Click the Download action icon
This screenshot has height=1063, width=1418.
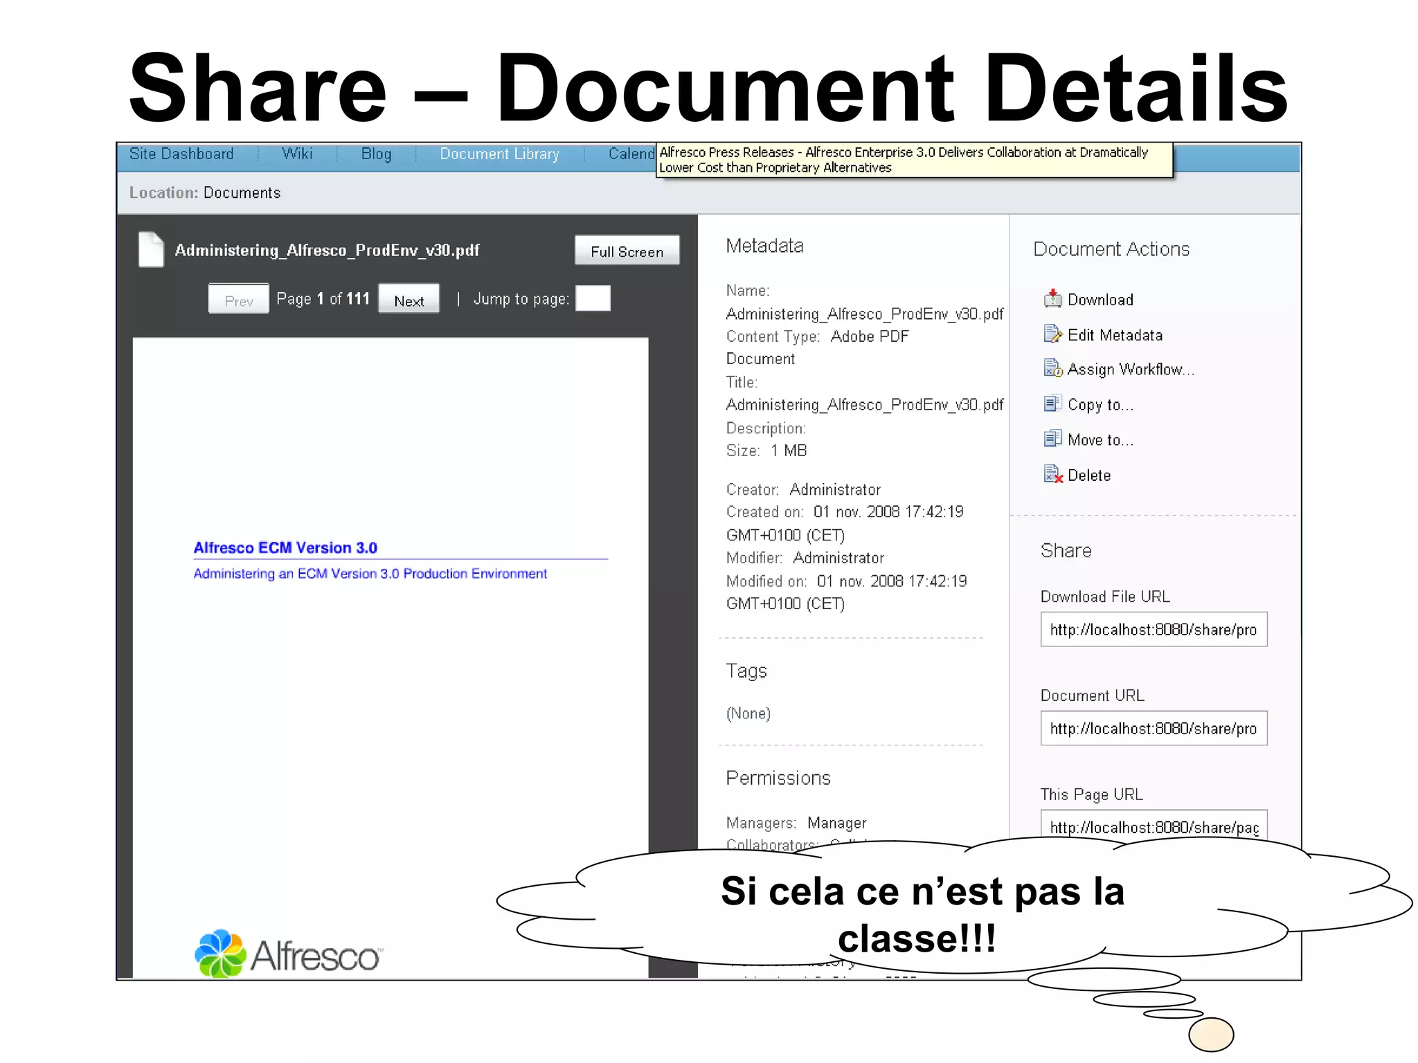click(1052, 298)
